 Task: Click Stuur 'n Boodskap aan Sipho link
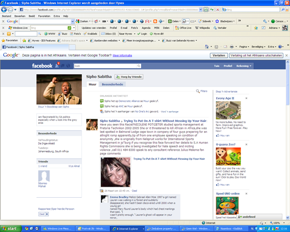[x=54, y=107]
